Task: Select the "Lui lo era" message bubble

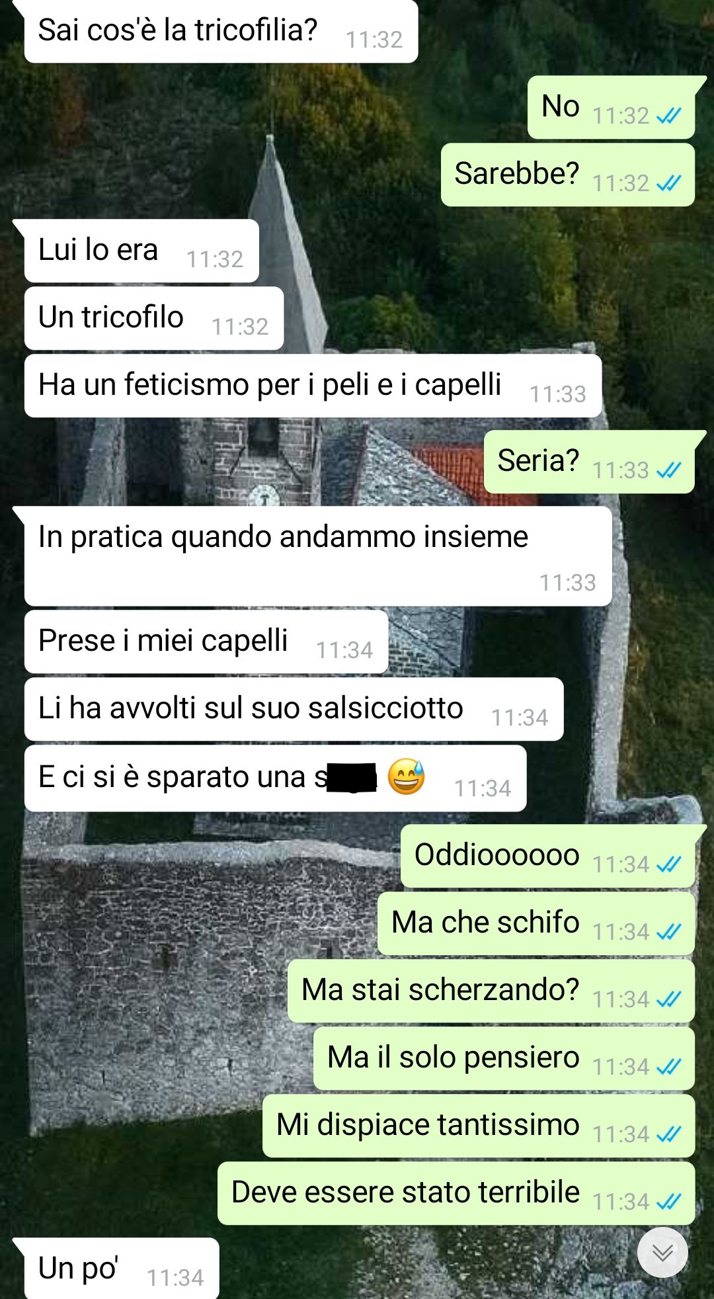Action: (141, 251)
